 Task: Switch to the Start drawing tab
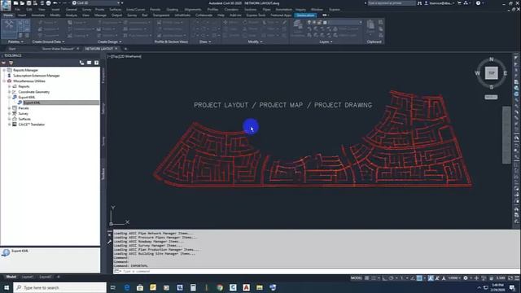12,49
